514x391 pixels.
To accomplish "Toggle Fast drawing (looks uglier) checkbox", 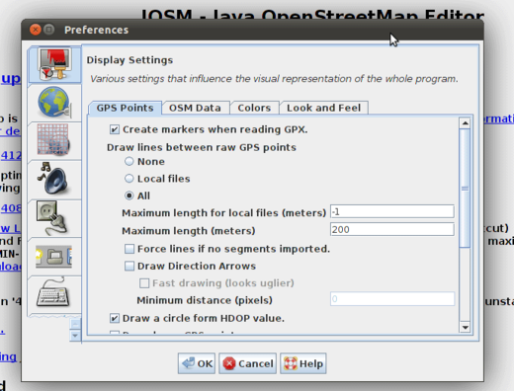I will [144, 283].
